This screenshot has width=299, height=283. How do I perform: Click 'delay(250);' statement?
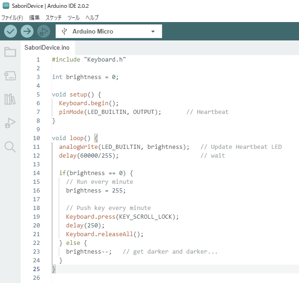tap(85, 226)
